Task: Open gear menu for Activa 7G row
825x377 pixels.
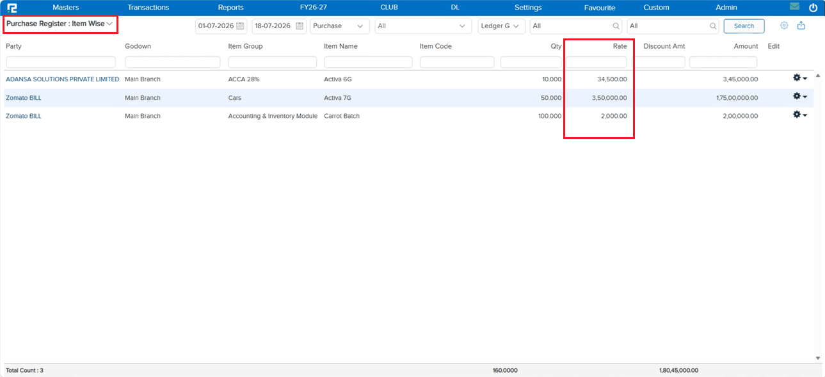Action: (x=799, y=96)
